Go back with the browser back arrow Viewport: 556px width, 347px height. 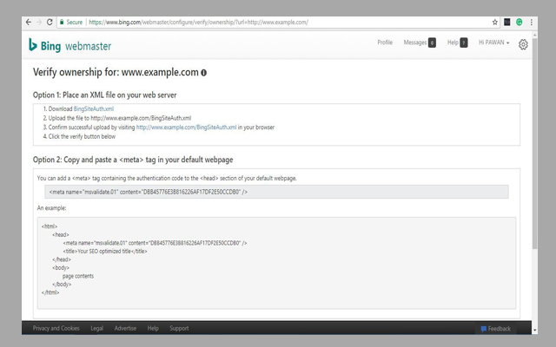(x=29, y=23)
